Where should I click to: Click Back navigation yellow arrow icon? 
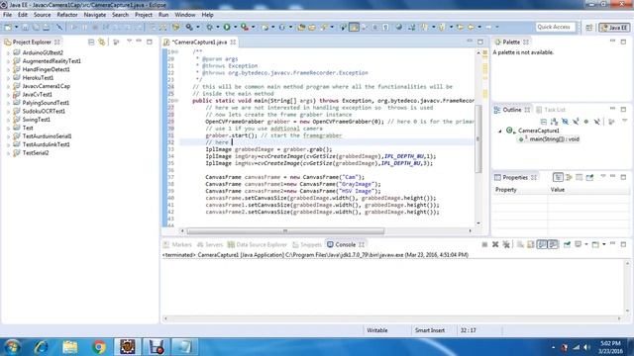(471, 27)
